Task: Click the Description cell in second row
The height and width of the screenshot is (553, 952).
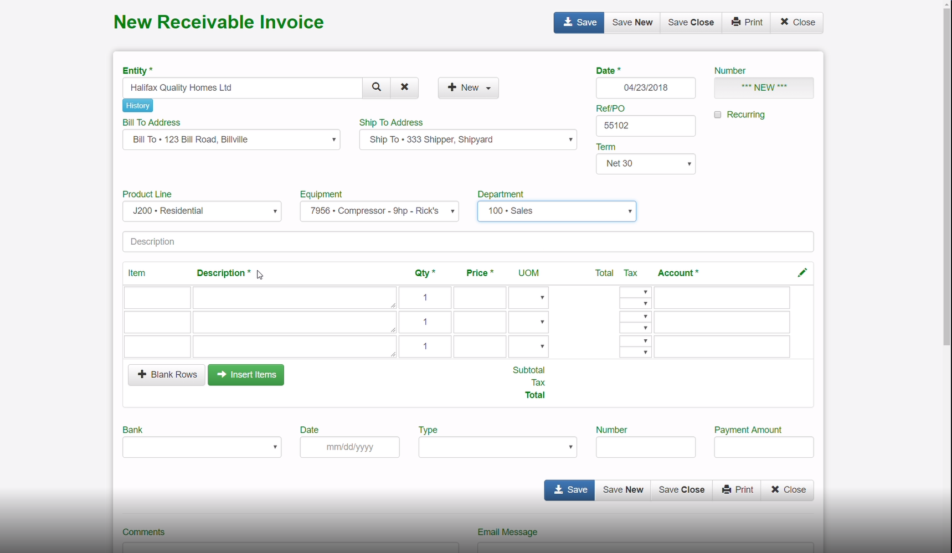Action: (295, 322)
